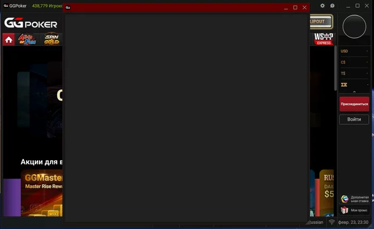The image size is (374, 229).
Task: Open the GGMasters promotion banner
Action: pyautogui.click(x=42, y=193)
